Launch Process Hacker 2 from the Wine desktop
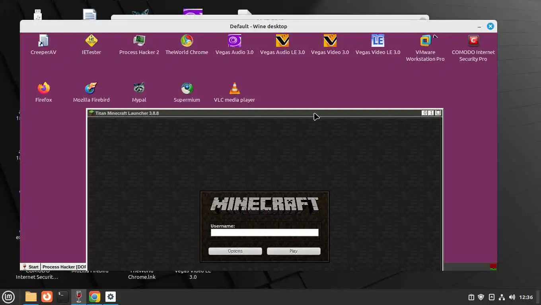 point(139,41)
